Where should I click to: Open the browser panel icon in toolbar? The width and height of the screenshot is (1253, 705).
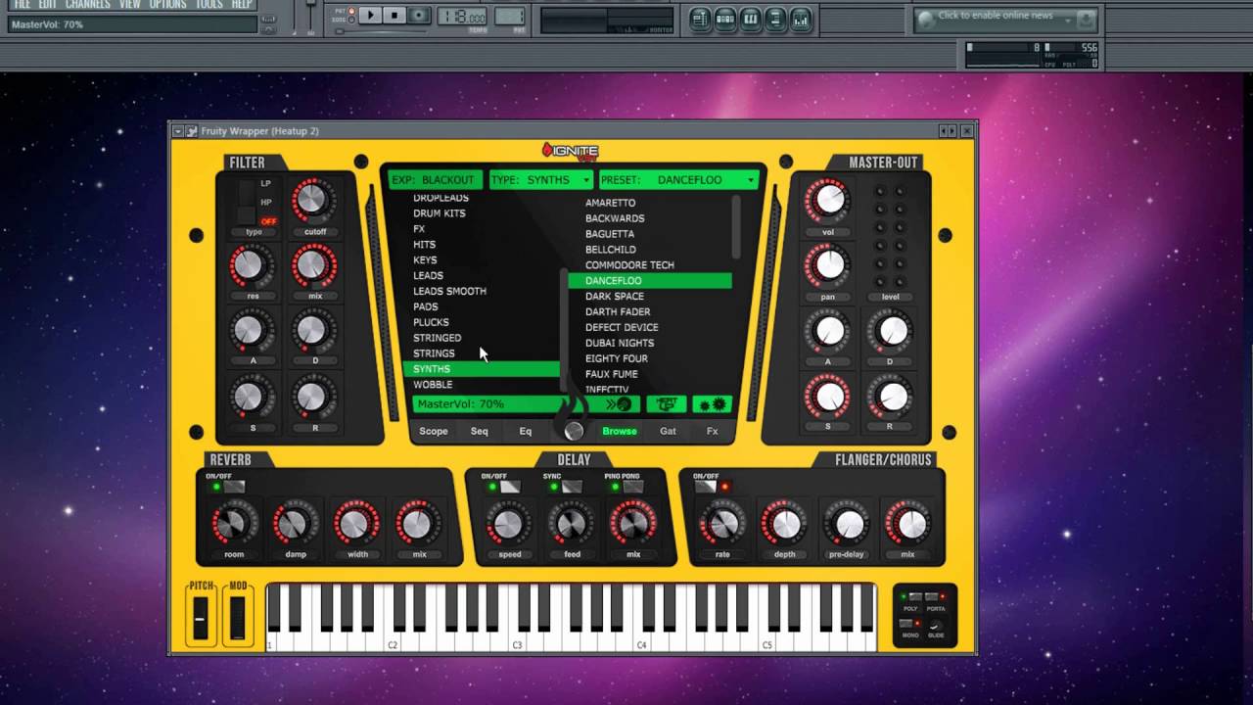pos(775,19)
